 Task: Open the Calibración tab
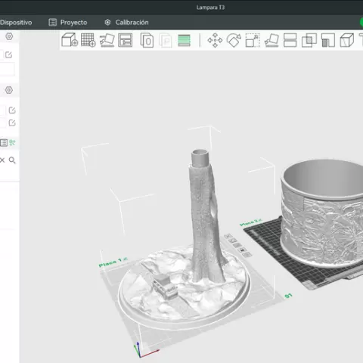pos(126,23)
